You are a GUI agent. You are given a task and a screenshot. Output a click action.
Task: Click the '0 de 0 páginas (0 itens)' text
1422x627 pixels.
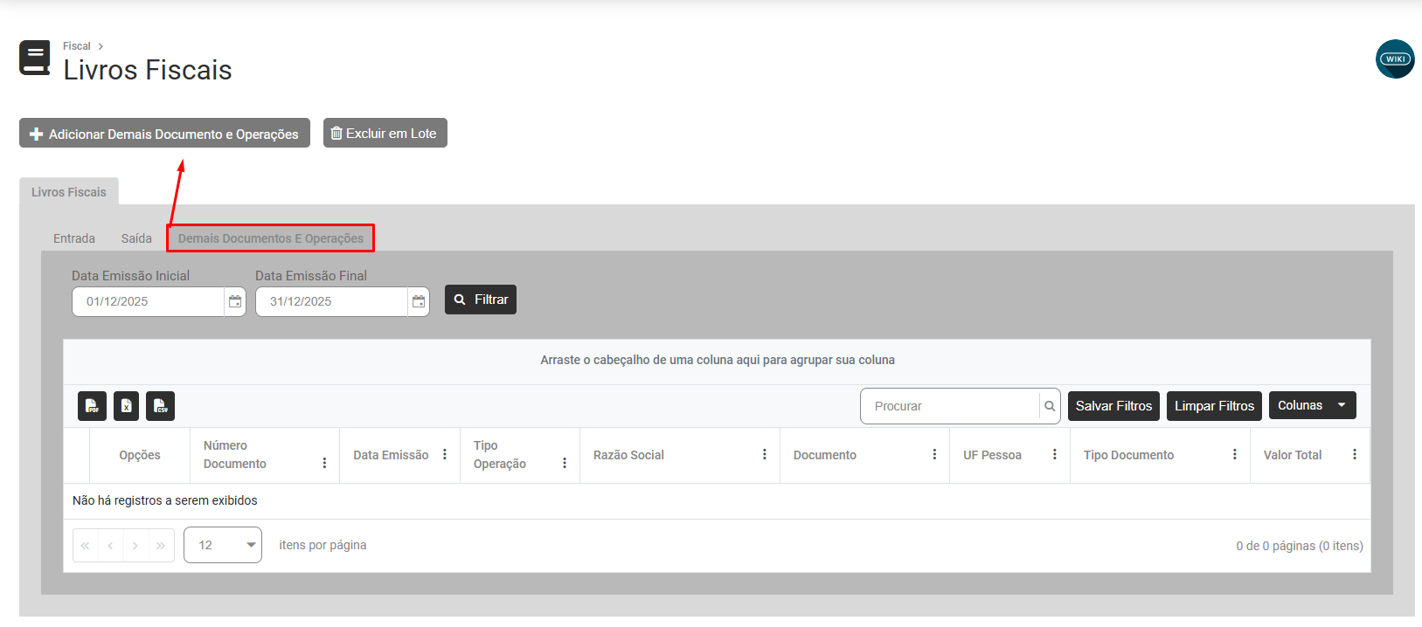click(1300, 546)
